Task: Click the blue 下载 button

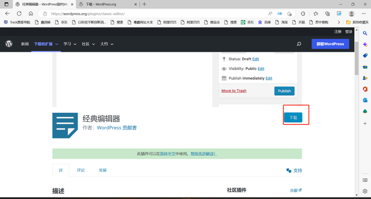Action: (293, 118)
